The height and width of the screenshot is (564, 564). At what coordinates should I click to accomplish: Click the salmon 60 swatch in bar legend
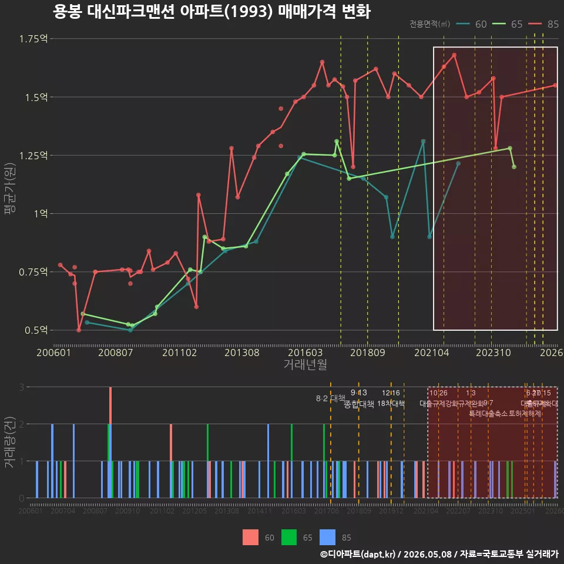250,537
